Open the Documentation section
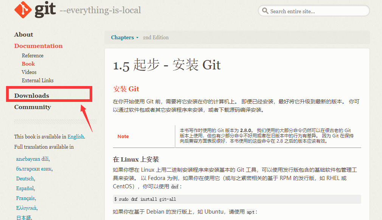Viewport: 382px width, 220px height. click(38, 46)
